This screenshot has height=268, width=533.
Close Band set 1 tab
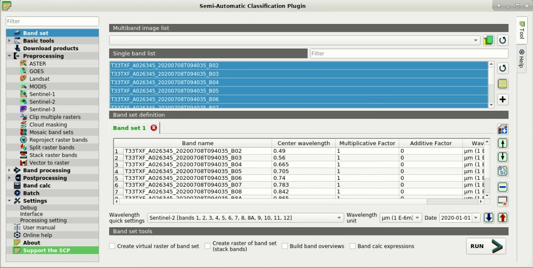(x=154, y=128)
